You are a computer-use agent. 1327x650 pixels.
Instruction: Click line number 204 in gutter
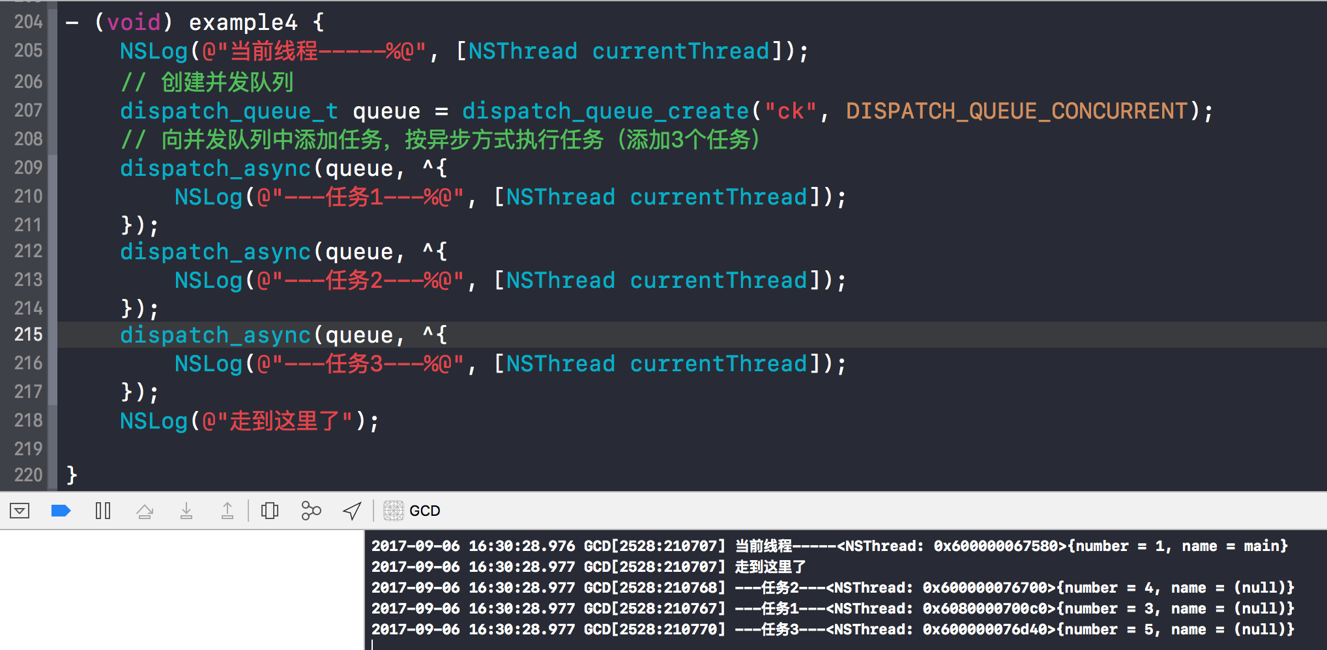click(x=28, y=22)
